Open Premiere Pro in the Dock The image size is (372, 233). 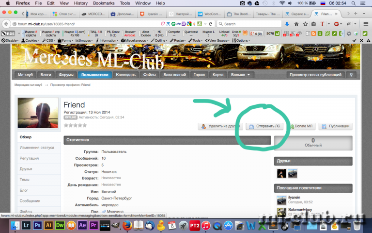[x=93, y=225]
